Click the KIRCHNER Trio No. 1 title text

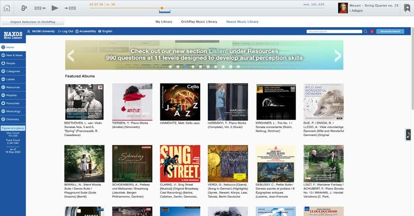[274, 127]
